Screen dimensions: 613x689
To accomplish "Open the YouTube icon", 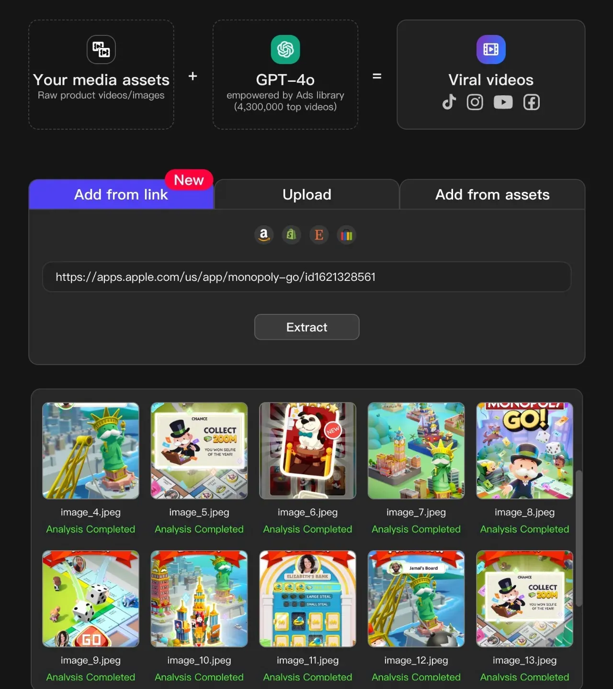I will [503, 102].
